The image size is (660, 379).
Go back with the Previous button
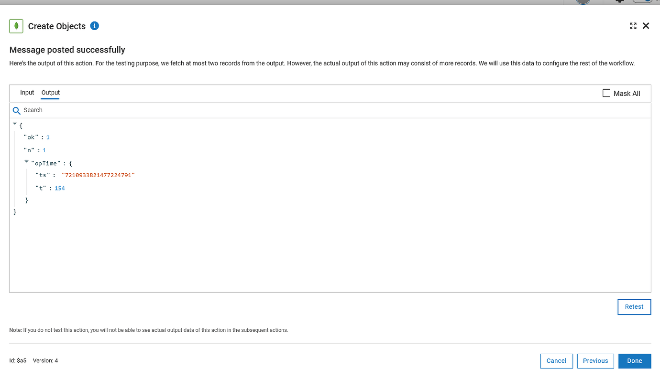point(595,361)
